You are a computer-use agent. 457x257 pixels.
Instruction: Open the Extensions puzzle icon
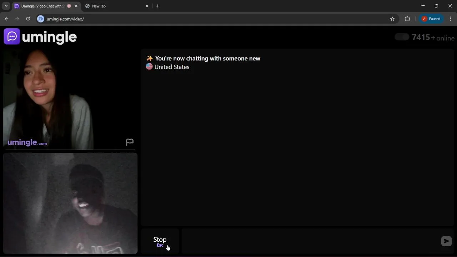point(407,19)
